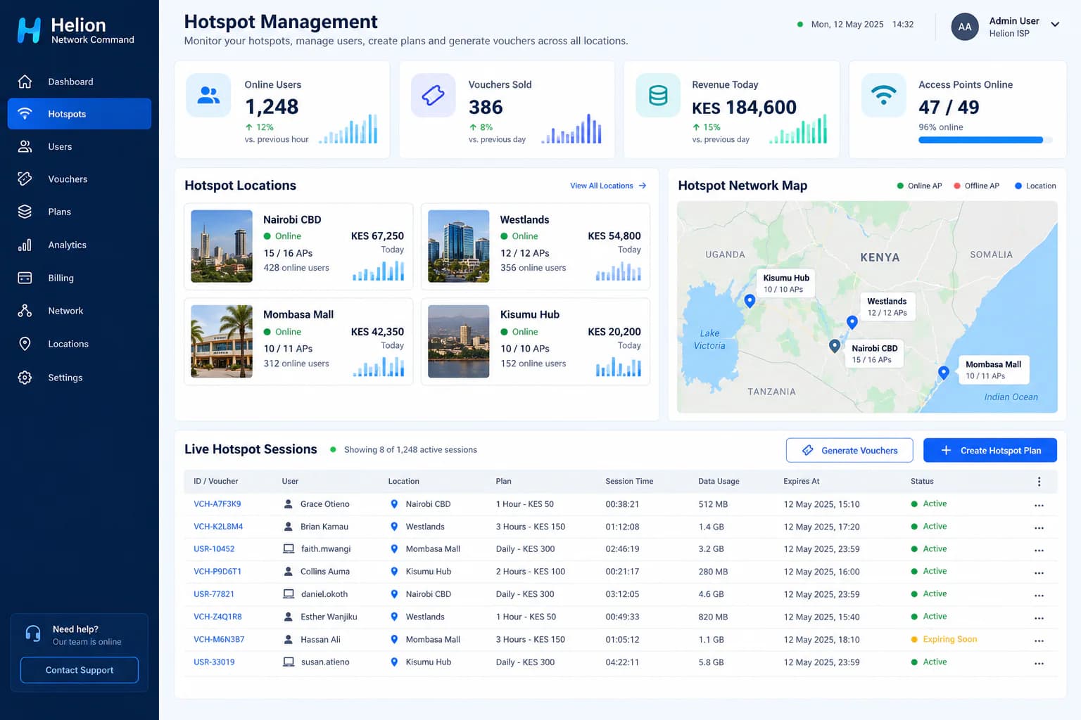Click the AA avatar circle

point(965,27)
